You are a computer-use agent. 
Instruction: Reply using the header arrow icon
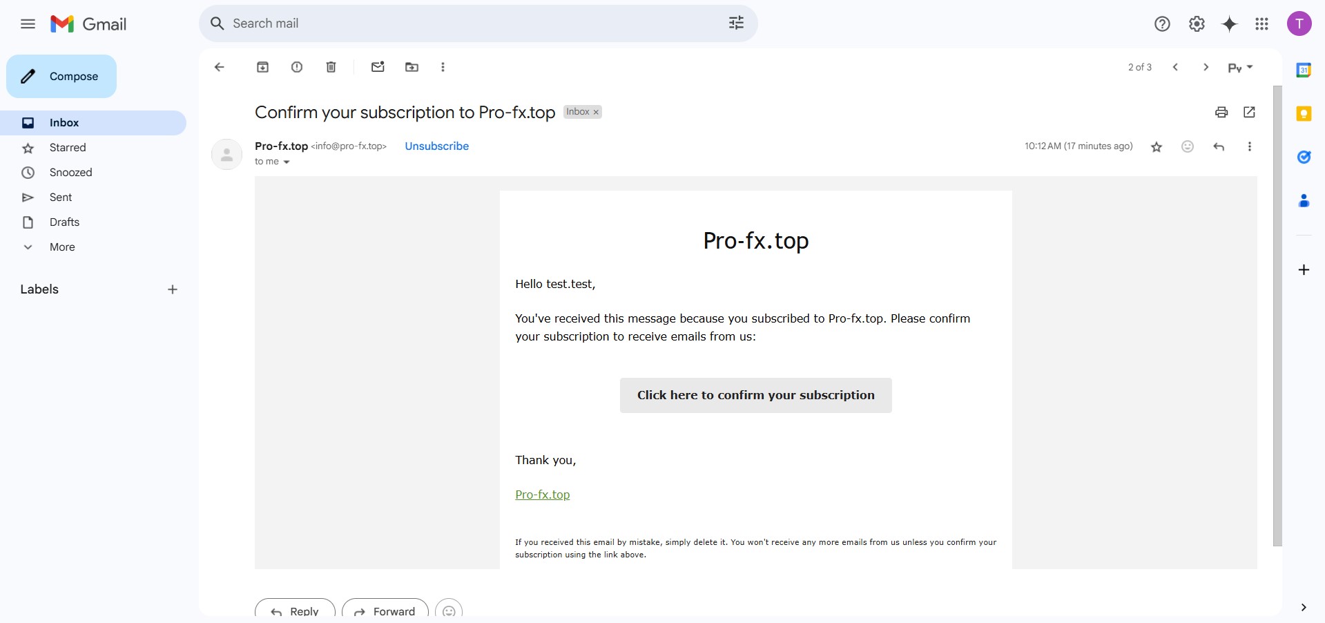click(x=1219, y=146)
